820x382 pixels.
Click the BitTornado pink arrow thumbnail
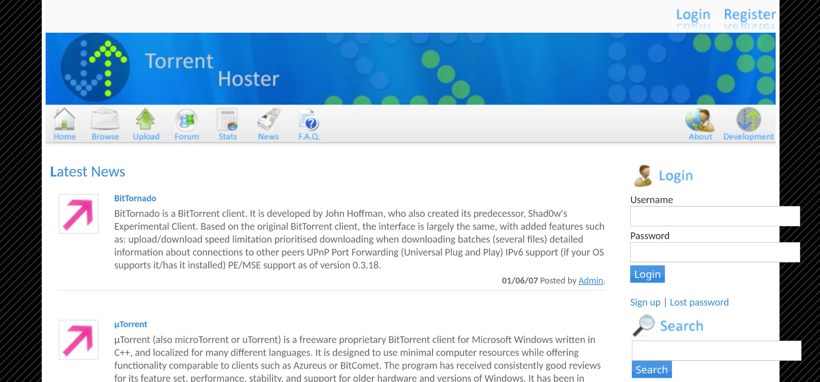(78, 214)
